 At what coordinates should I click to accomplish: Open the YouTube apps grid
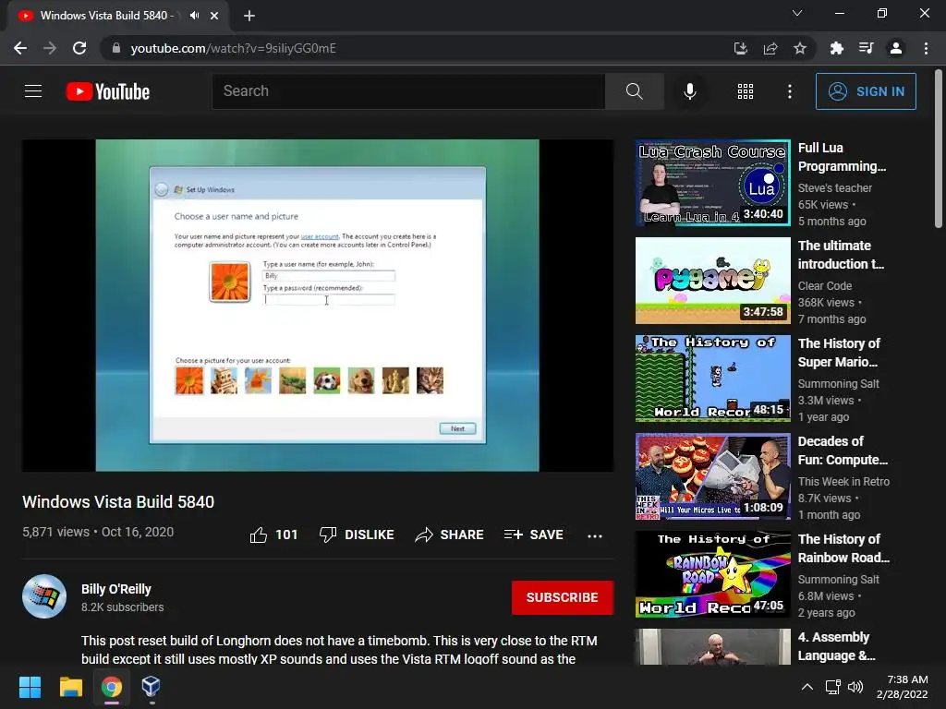[746, 91]
